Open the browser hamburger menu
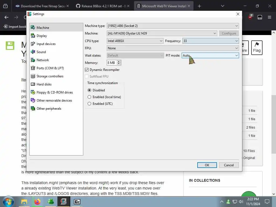 (x=270, y=17)
